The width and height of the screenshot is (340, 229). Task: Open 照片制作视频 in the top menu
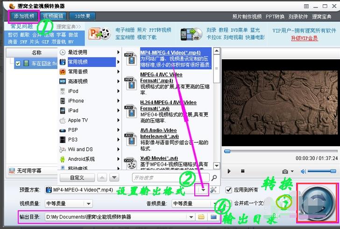(247, 17)
